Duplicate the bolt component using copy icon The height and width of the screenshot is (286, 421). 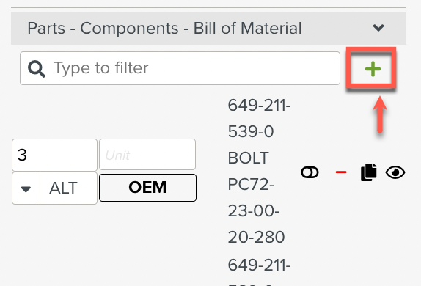[x=368, y=172]
